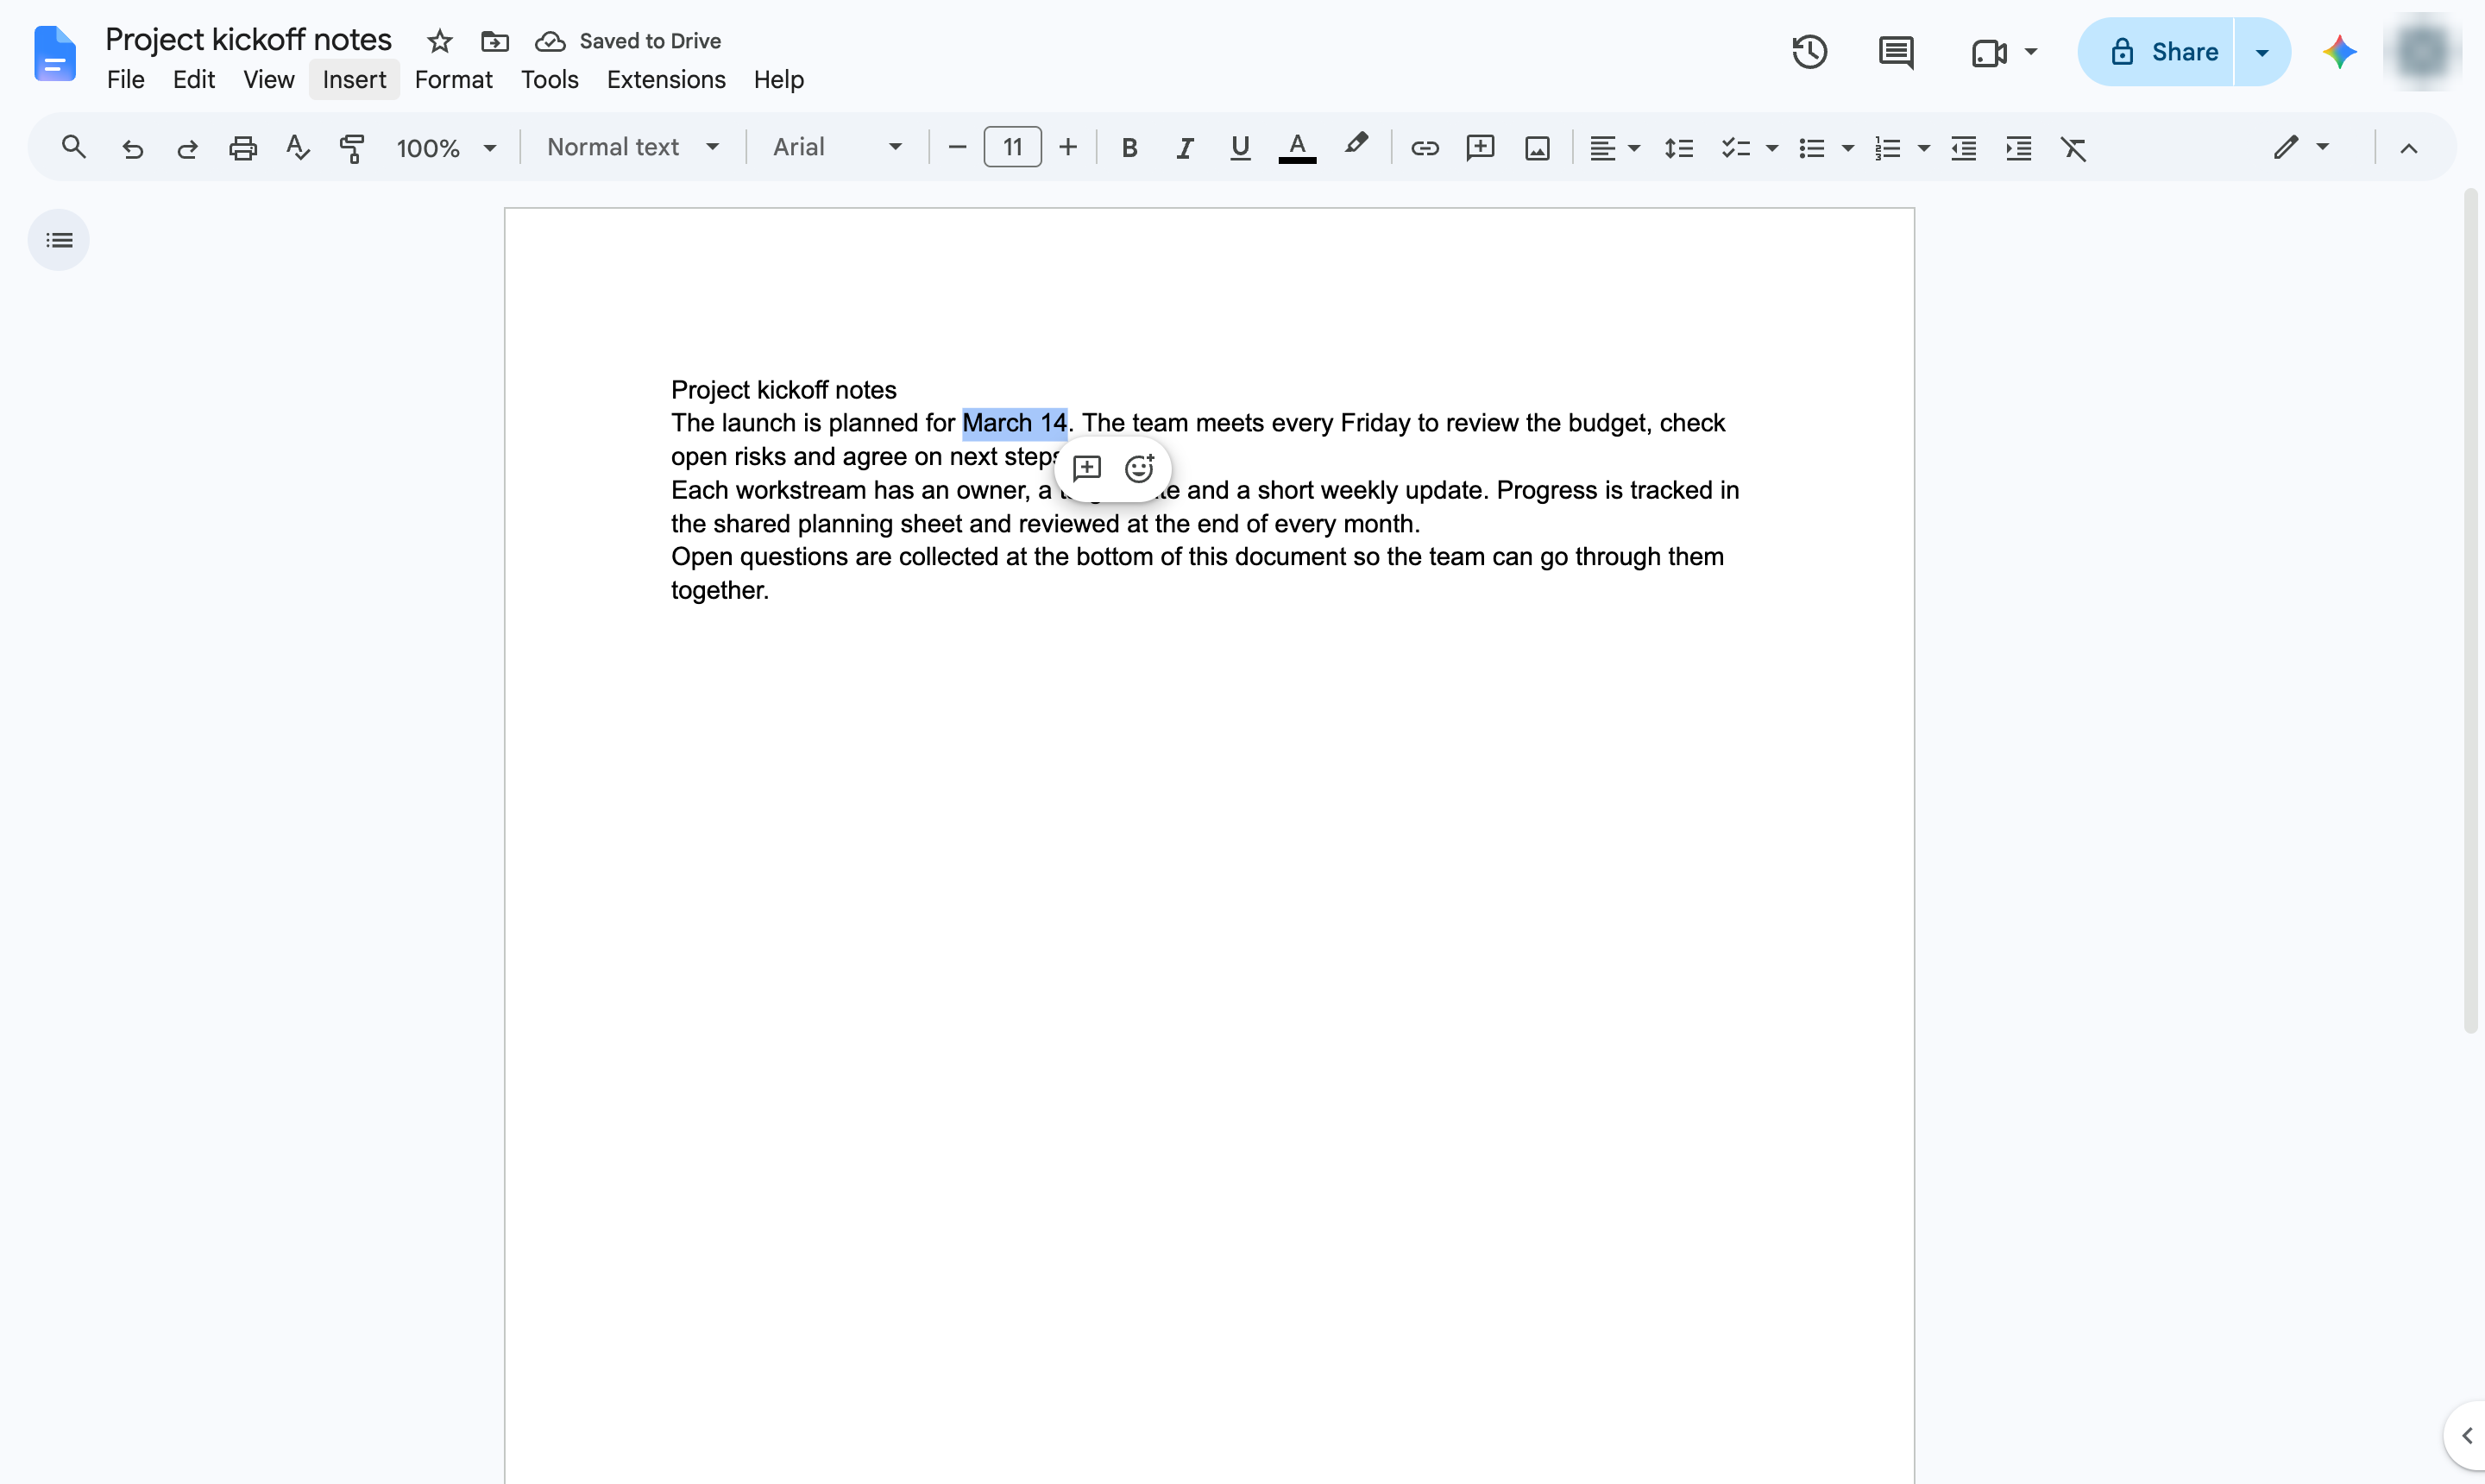Decrease indent of the paragraph
The image size is (2485, 1484).
pos(1963,148)
